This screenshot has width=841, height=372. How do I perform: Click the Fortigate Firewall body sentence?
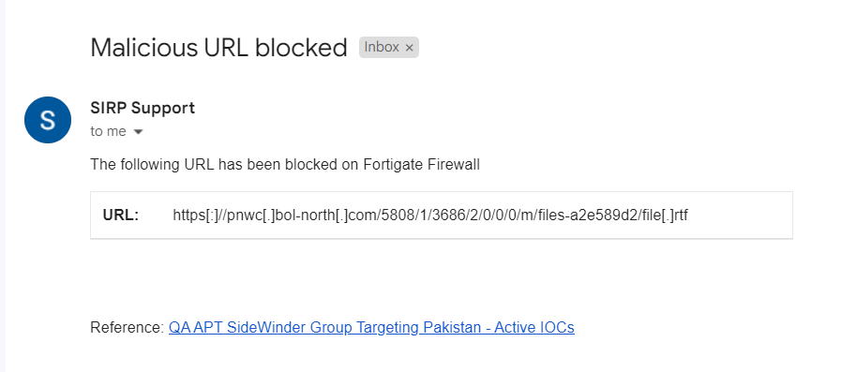[285, 165]
